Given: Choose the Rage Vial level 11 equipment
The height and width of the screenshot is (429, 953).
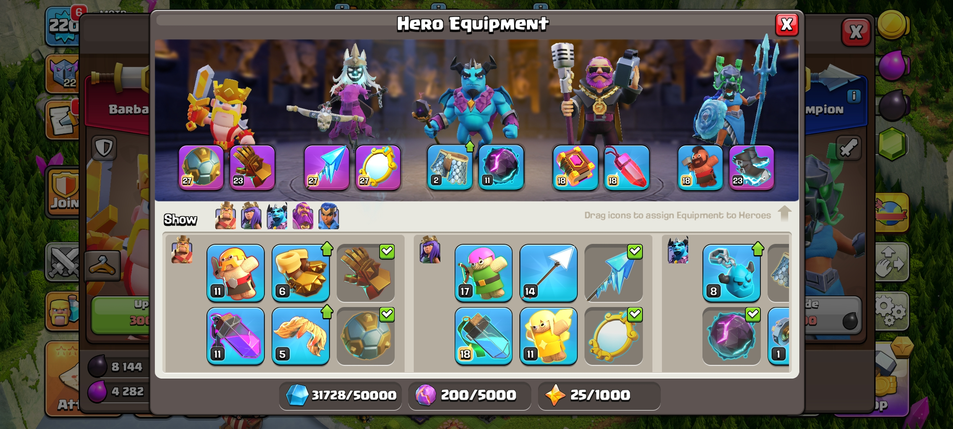Looking at the screenshot, I should click(235, 336).
